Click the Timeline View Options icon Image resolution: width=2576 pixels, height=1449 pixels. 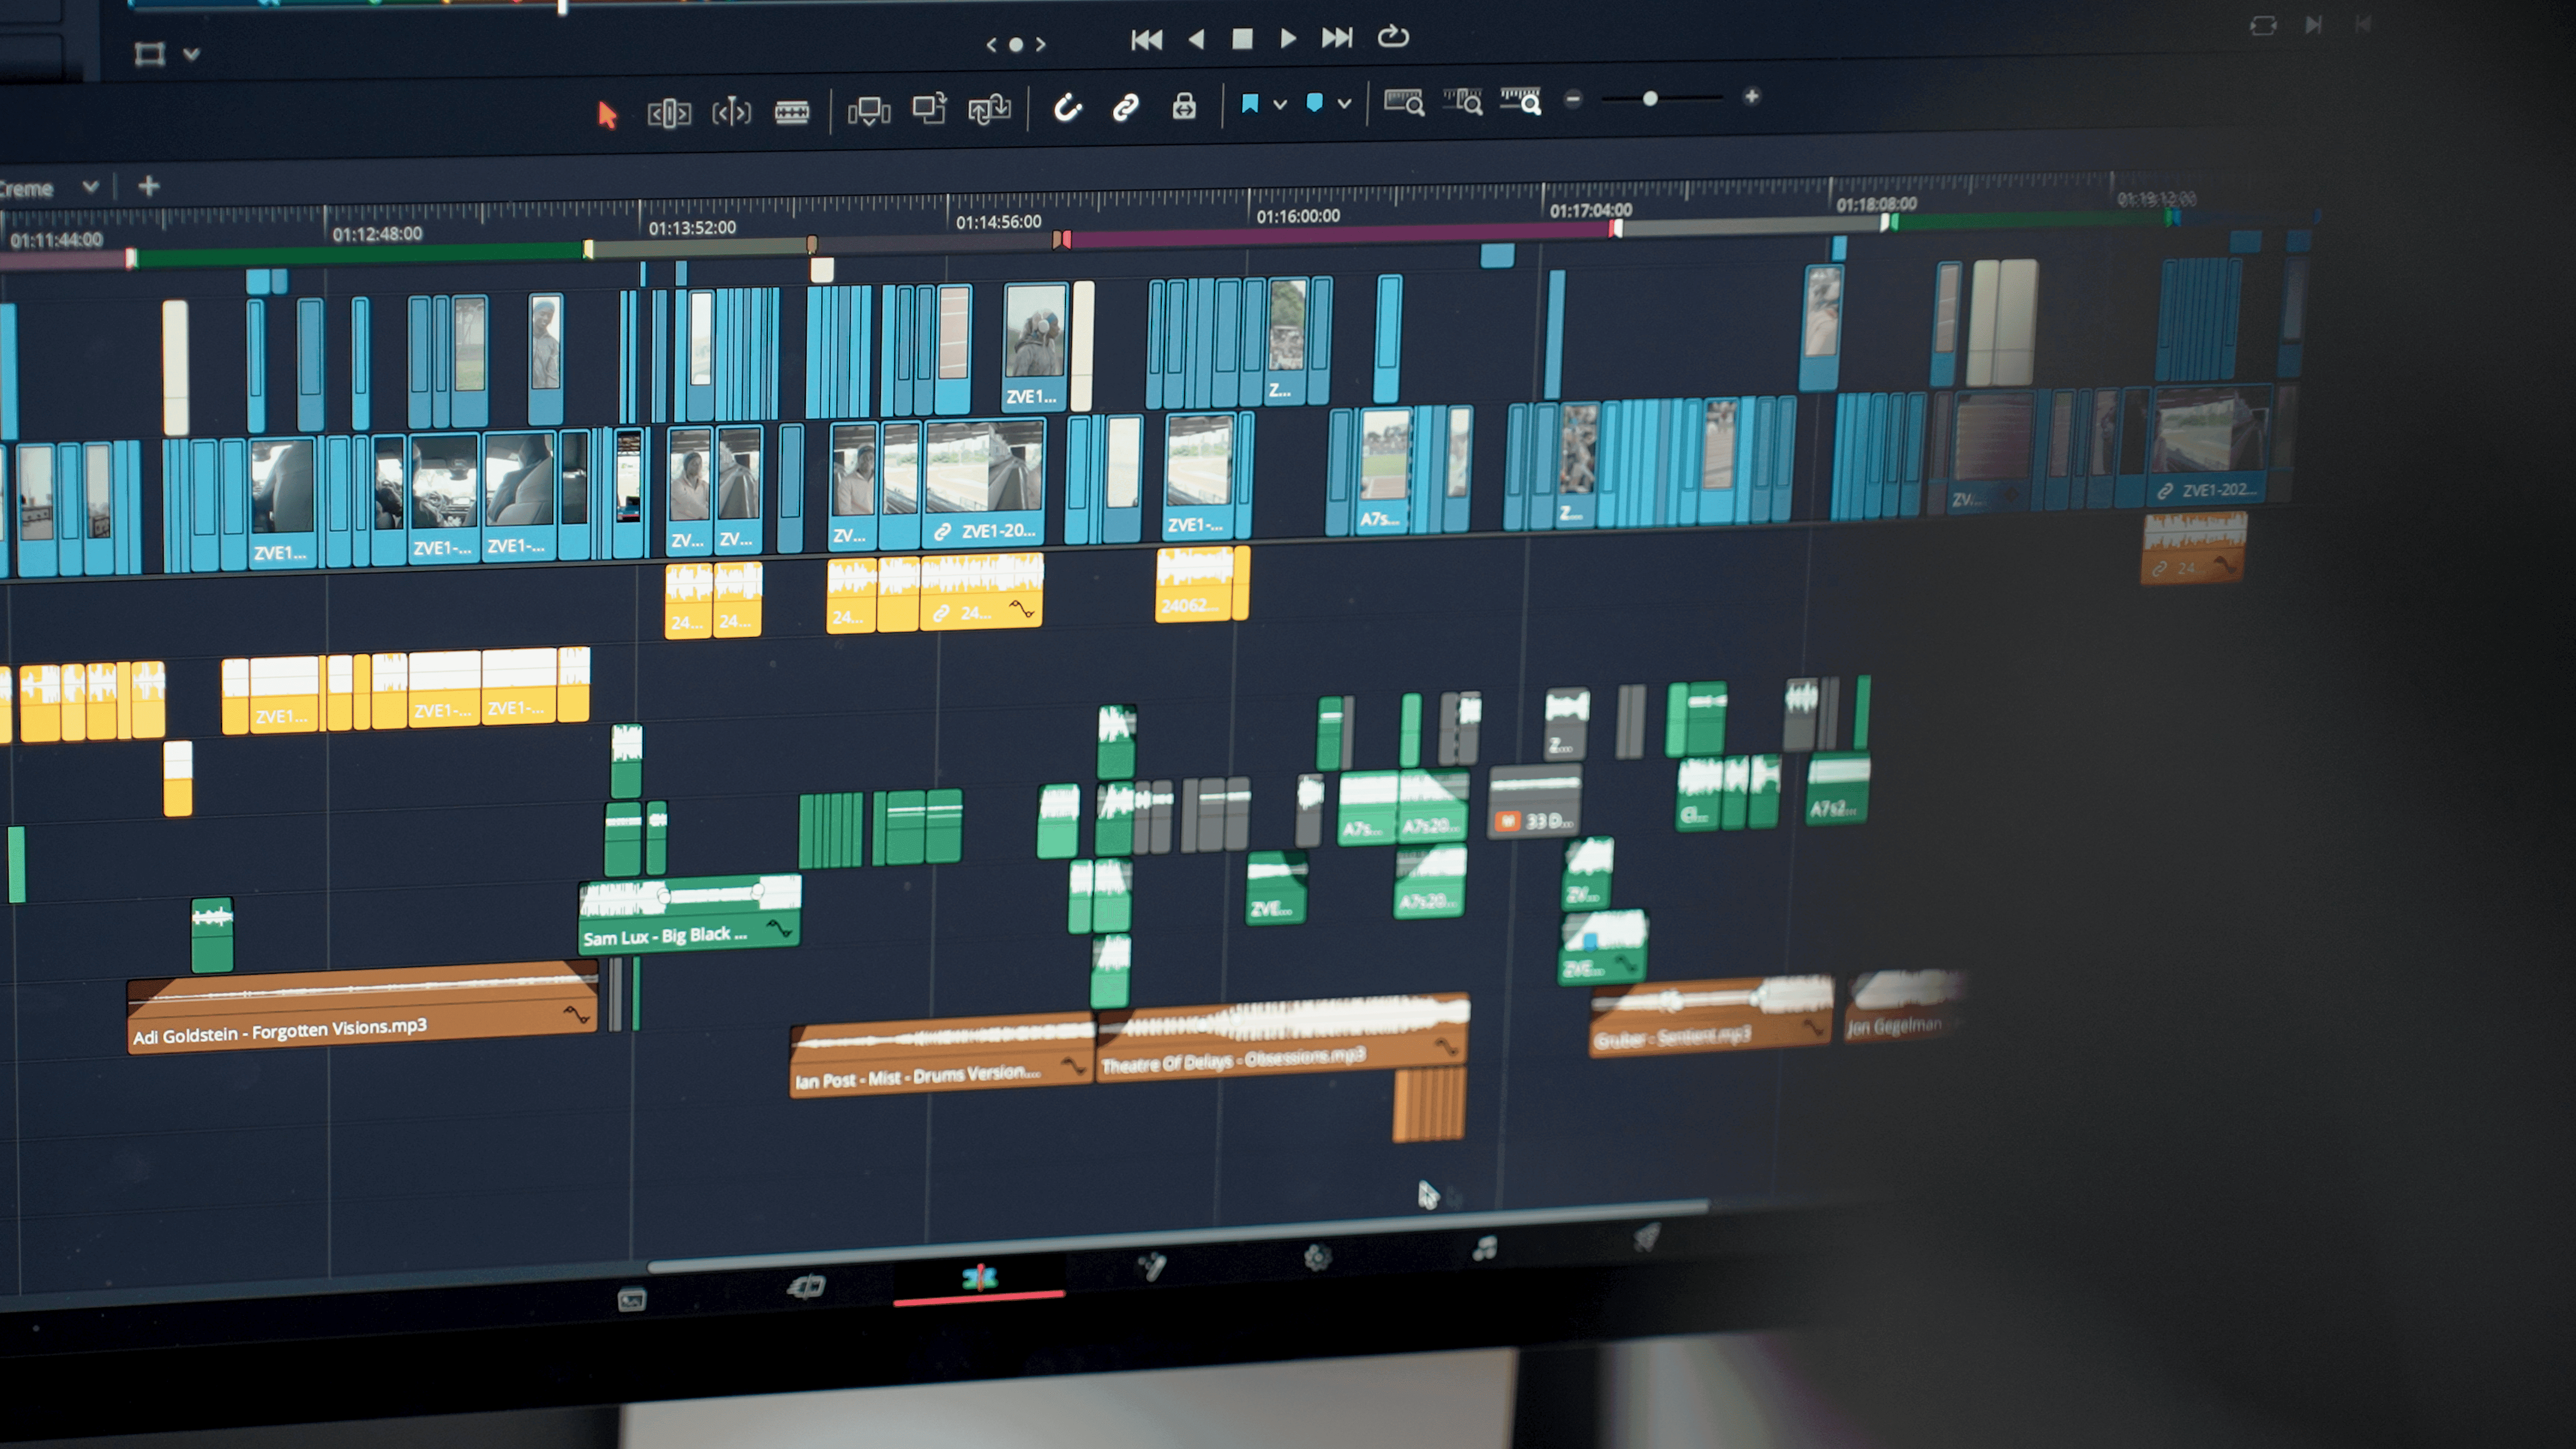(x=149, y=54)
